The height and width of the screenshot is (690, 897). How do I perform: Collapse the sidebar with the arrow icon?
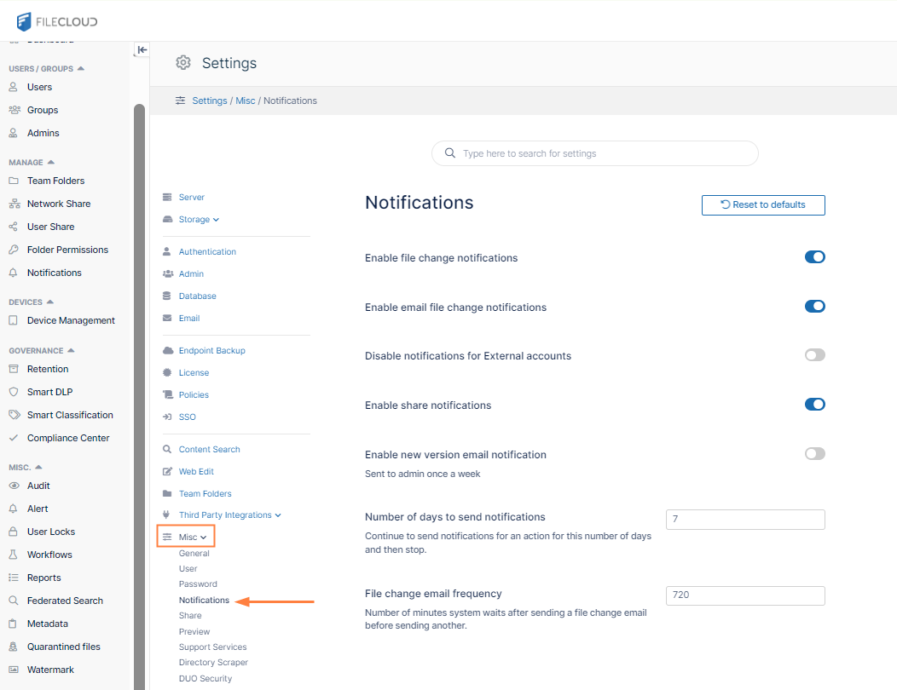coord(142,49)
